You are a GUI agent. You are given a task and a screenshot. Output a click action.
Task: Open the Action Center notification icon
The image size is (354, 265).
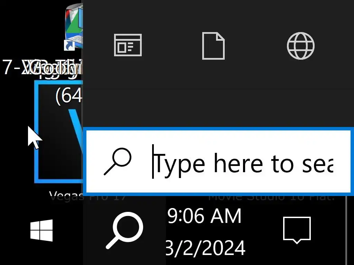click(x=297, y=230)
